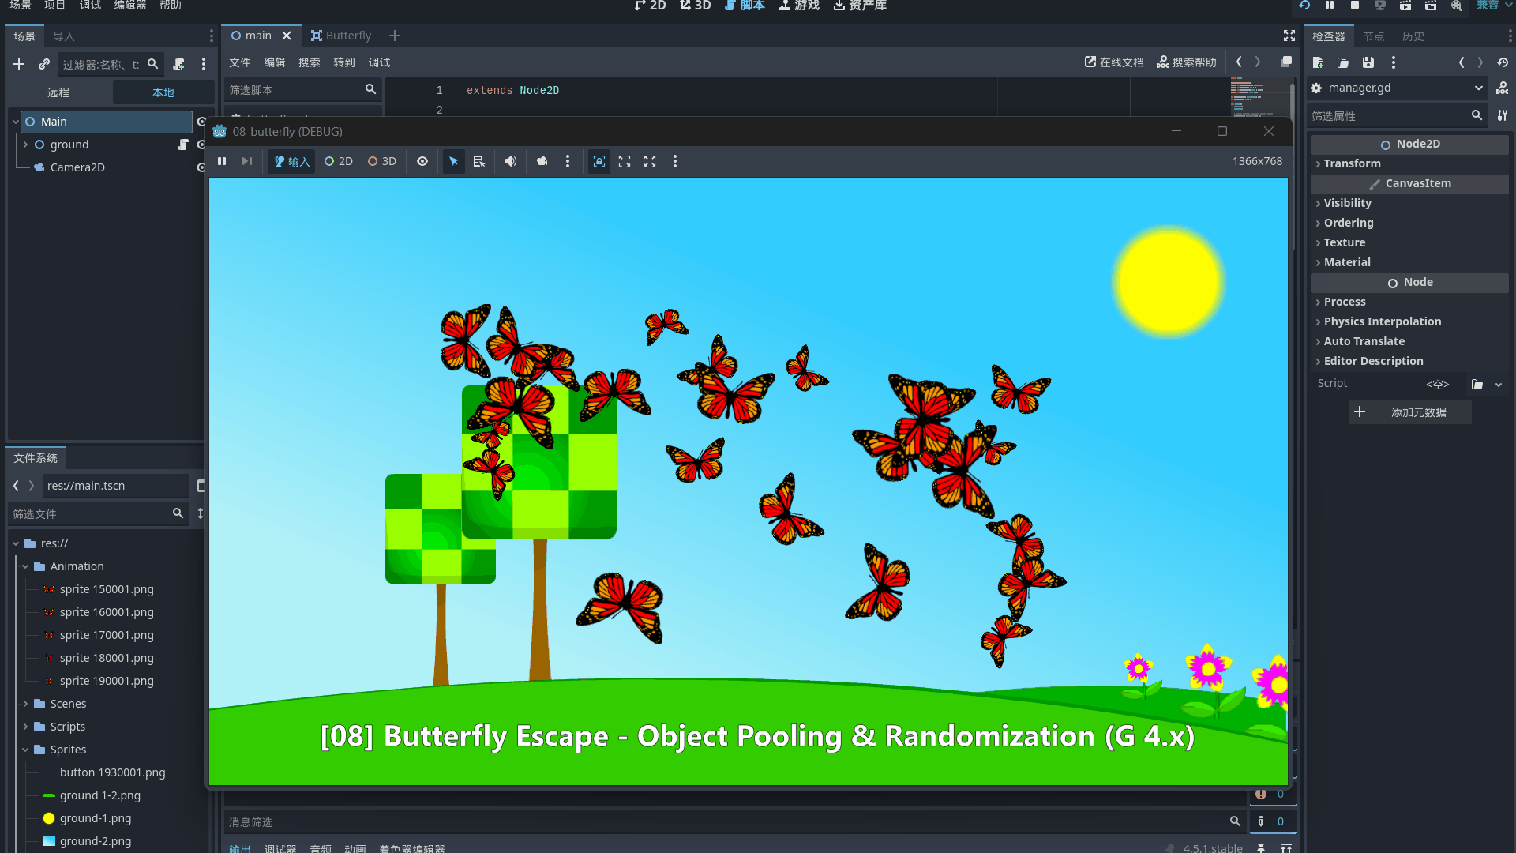Switch game view selection to 2D
This screenshot has height=853, width=1516.
[x=339, y=161]
